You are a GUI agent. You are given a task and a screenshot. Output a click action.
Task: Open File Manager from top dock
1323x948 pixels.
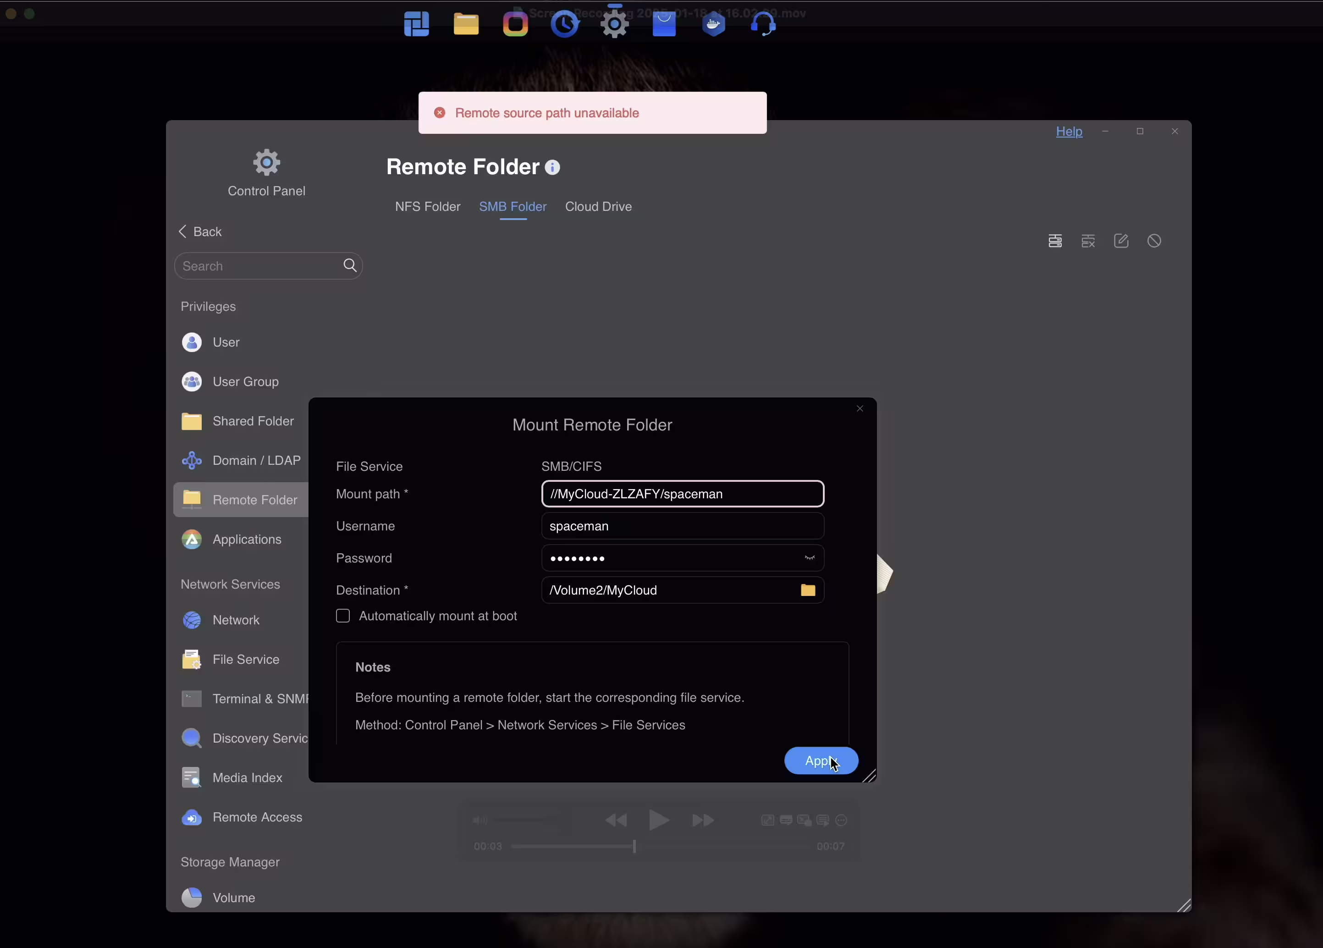click(466, 24)
